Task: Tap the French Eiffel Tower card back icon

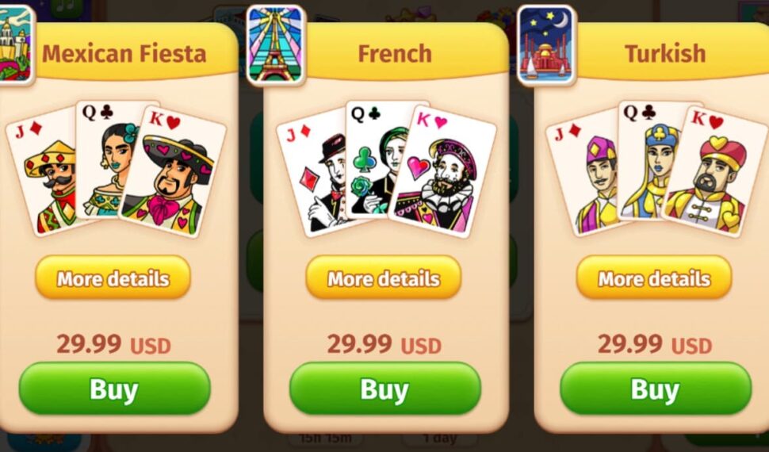Action: [x=276, y=44]
